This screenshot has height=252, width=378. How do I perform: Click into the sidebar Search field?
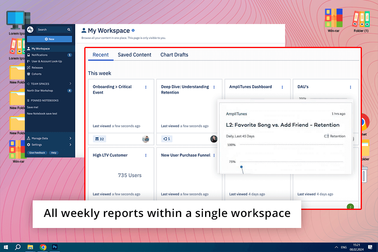point(54,30)
